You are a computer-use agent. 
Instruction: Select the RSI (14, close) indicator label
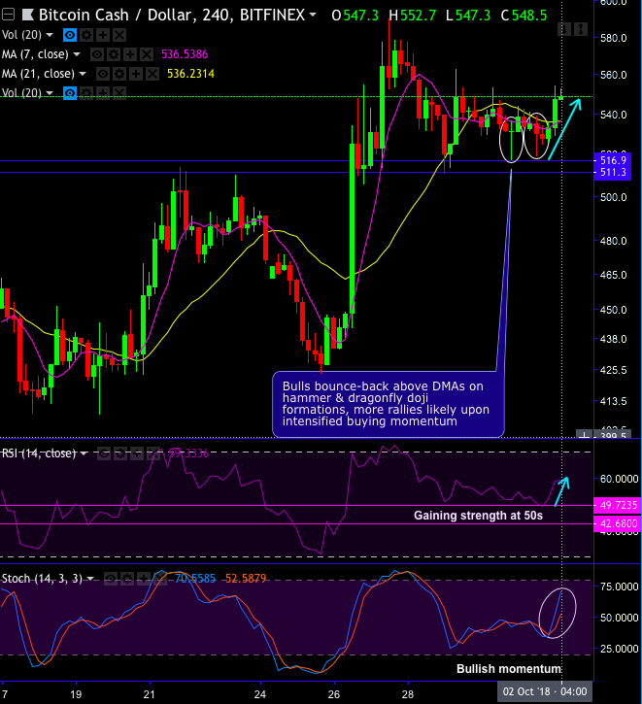tap(39, 453)
